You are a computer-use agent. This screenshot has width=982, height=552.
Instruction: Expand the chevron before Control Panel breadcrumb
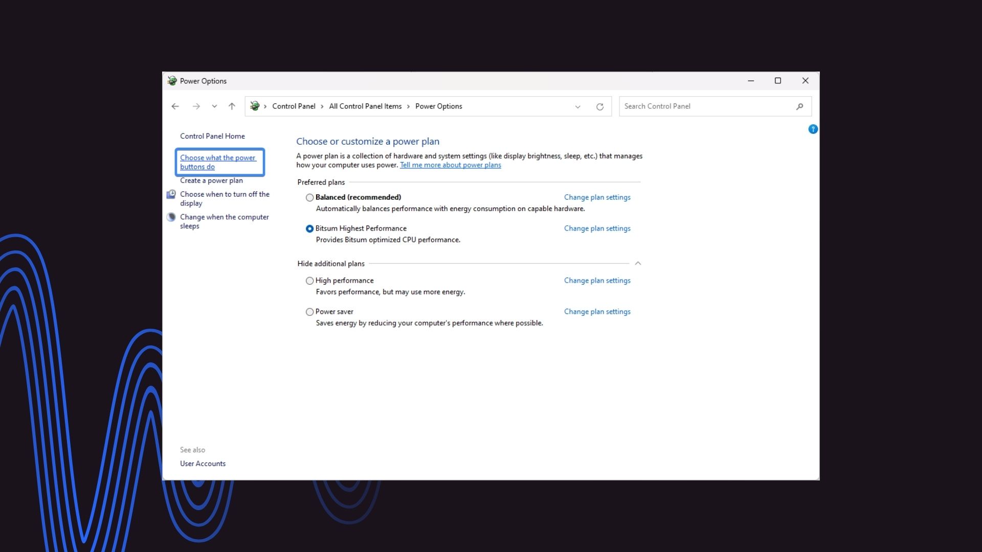coord(265,106)
